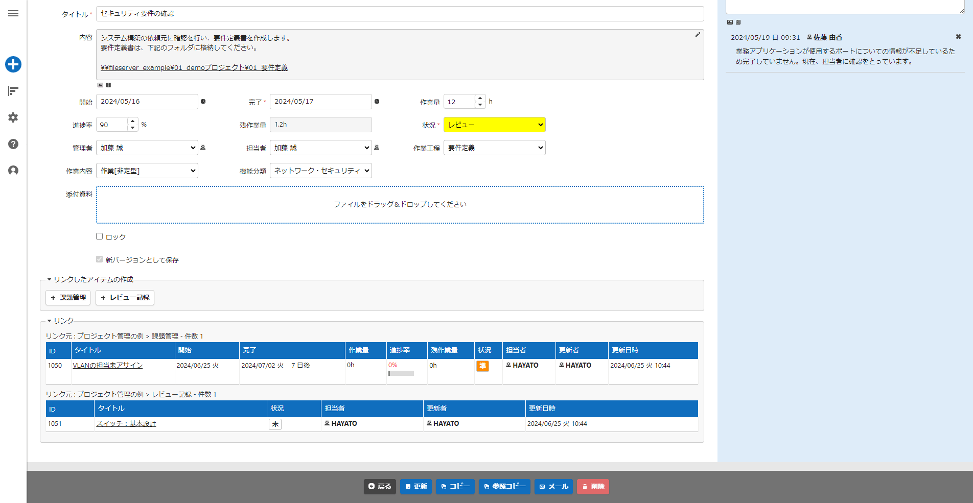Image resolution: width=973 pixels, height=503 pixels.
Task: Click the メール button
Action: 554,487
